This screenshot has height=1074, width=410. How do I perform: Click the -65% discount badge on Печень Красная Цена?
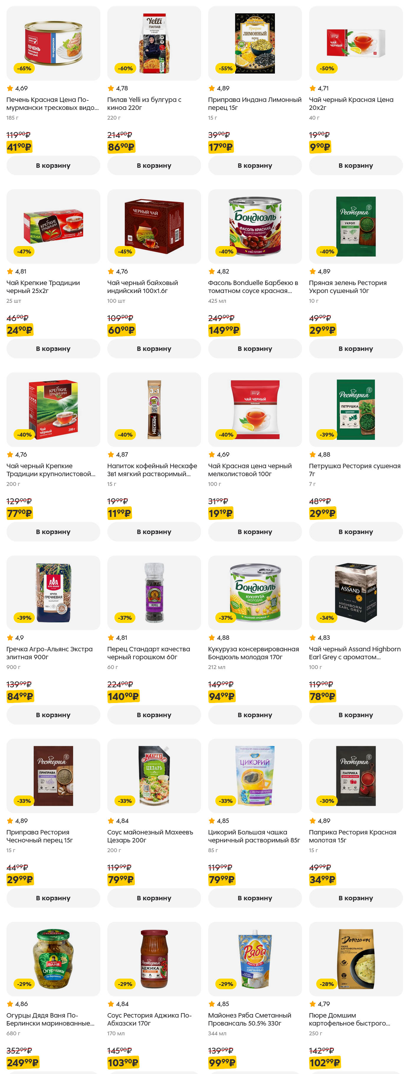coord(24,68)
